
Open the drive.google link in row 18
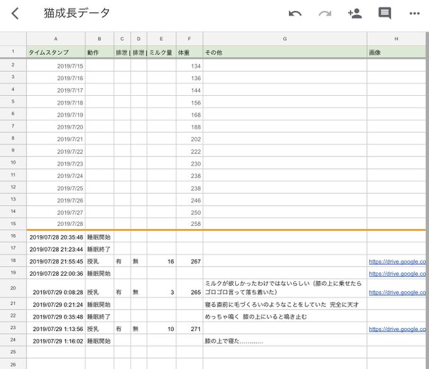pyautogui.click(x=397, y=262)
